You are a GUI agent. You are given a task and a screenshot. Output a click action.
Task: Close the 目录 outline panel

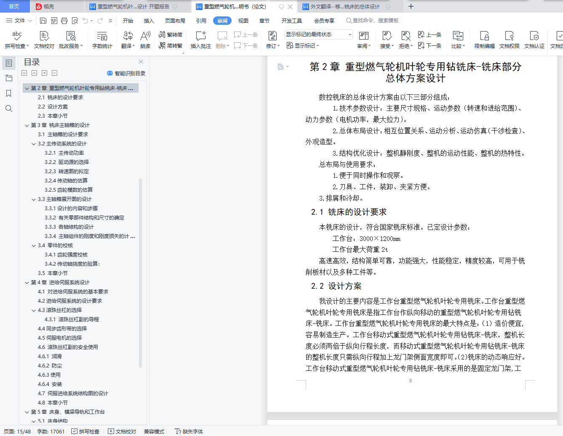coord(141,62)
